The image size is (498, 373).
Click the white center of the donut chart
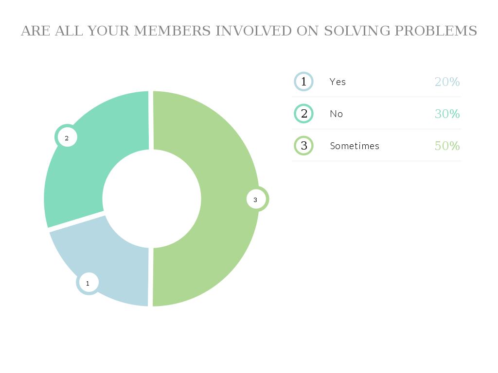point(152,199)
